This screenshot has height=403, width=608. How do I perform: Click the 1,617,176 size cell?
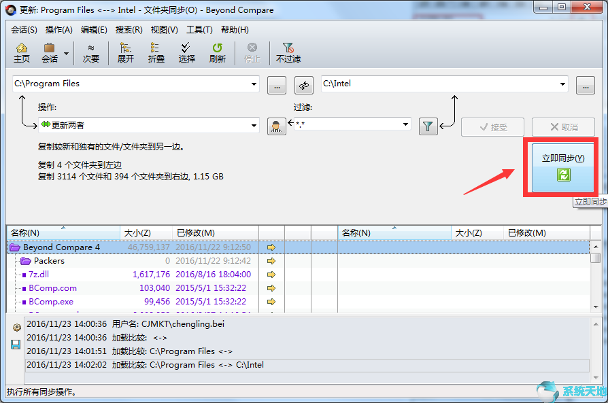151,275
